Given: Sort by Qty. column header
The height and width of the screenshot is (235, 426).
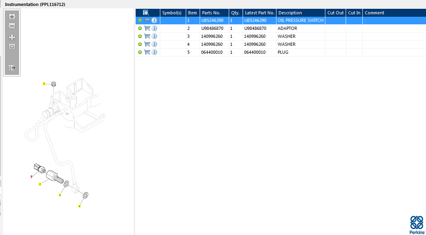Looking at the screenshot, I should pyautogui.click(x=236, y=13).
